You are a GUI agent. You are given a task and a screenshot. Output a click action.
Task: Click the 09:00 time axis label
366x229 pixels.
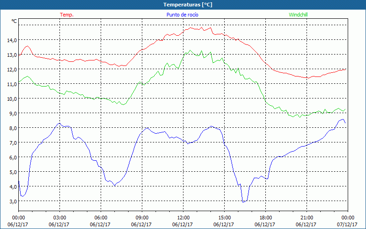(142, 218)
